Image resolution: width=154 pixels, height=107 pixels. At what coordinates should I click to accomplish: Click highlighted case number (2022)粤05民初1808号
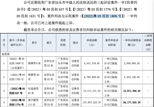coord(103,16)
